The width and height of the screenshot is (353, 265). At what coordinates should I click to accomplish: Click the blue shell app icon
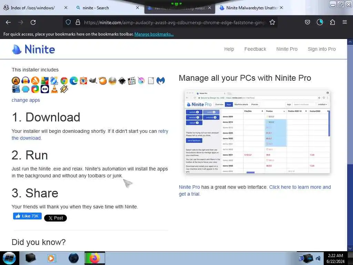(x=26, y=89)
